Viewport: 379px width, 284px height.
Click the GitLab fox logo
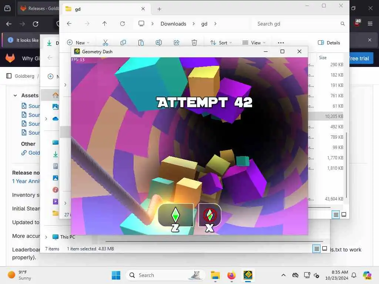coord(10,58)
